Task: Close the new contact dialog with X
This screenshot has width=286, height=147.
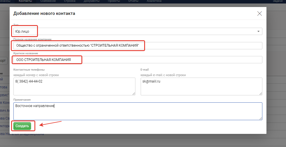Action: pos(259,13)
